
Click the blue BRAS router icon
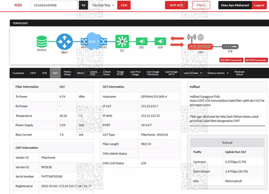click(65, 42)
